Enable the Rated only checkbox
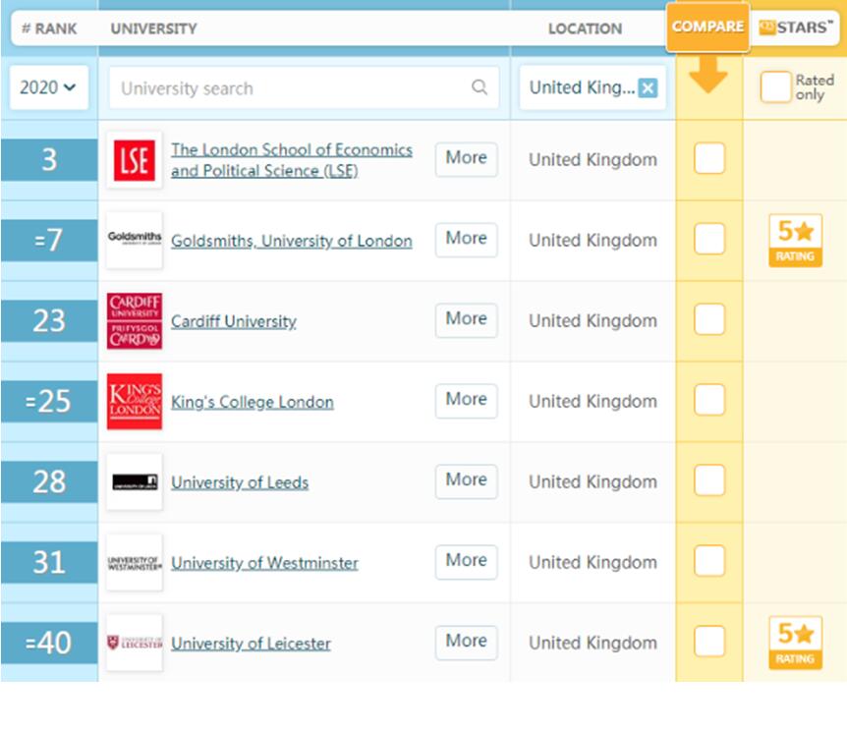847x731 pixels. [x=775, y=87]
